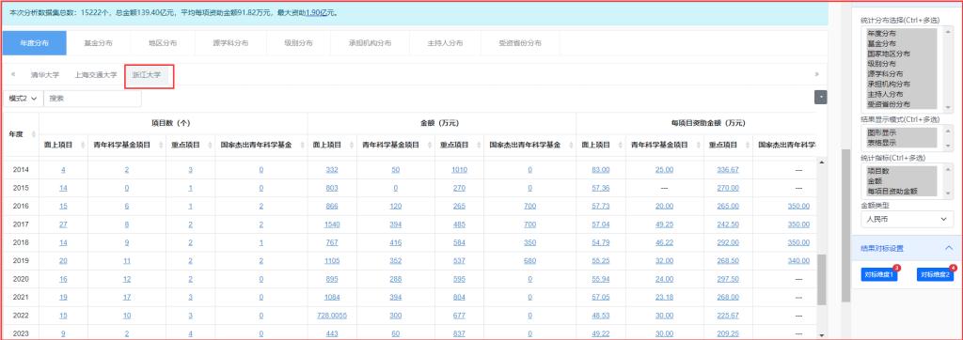963x340 pixels.
Task: Open the 人民币 currency dropdown
Action: tap(907, 219)
